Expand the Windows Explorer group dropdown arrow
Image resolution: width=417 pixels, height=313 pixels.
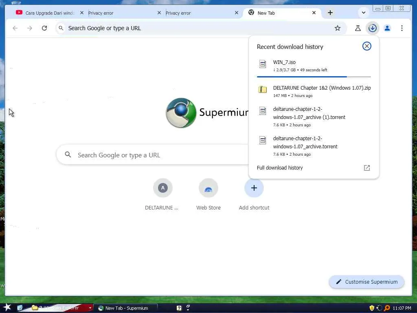click(x=90, y=308)
